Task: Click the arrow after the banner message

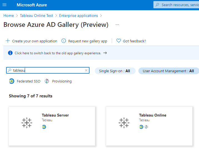Action: (x=105, y=53)
